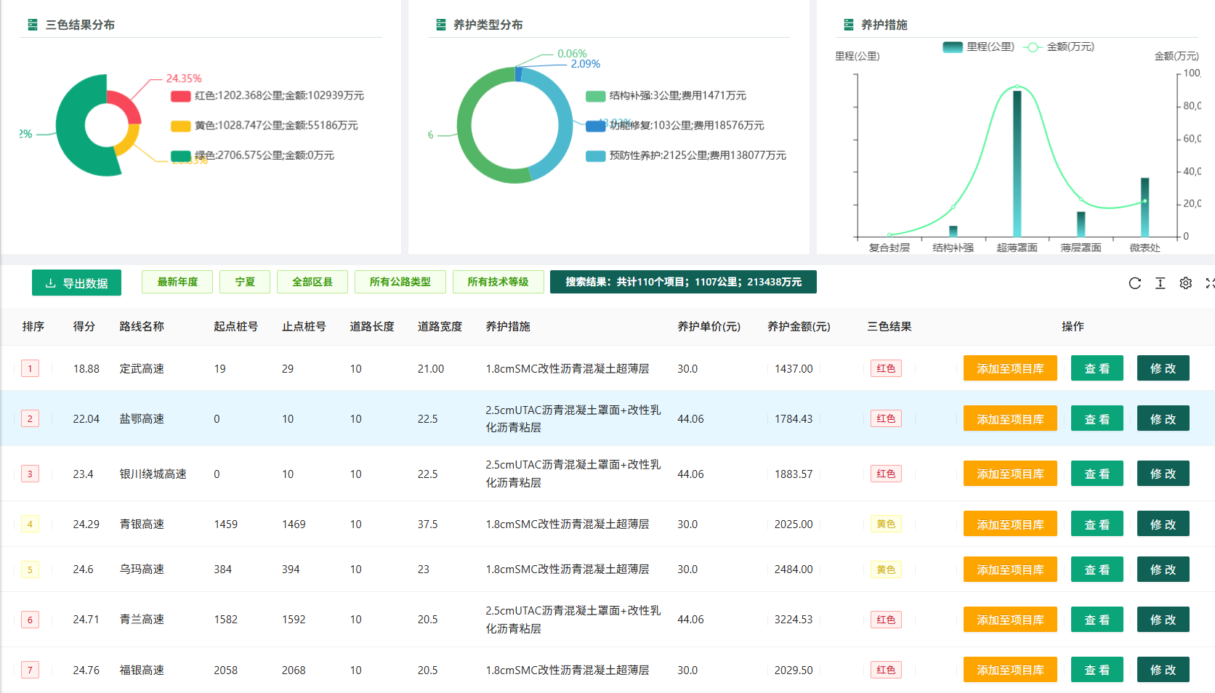View the 银川绕城高速 row
The image size is (1215, 693).
[1097, 474]
